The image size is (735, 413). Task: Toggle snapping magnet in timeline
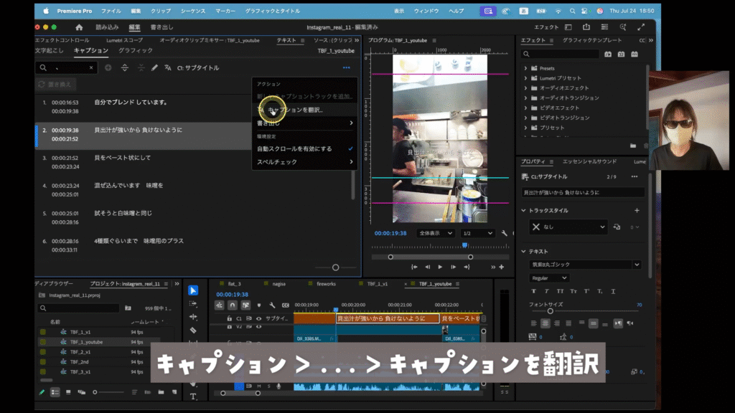(x=233, y=305)
